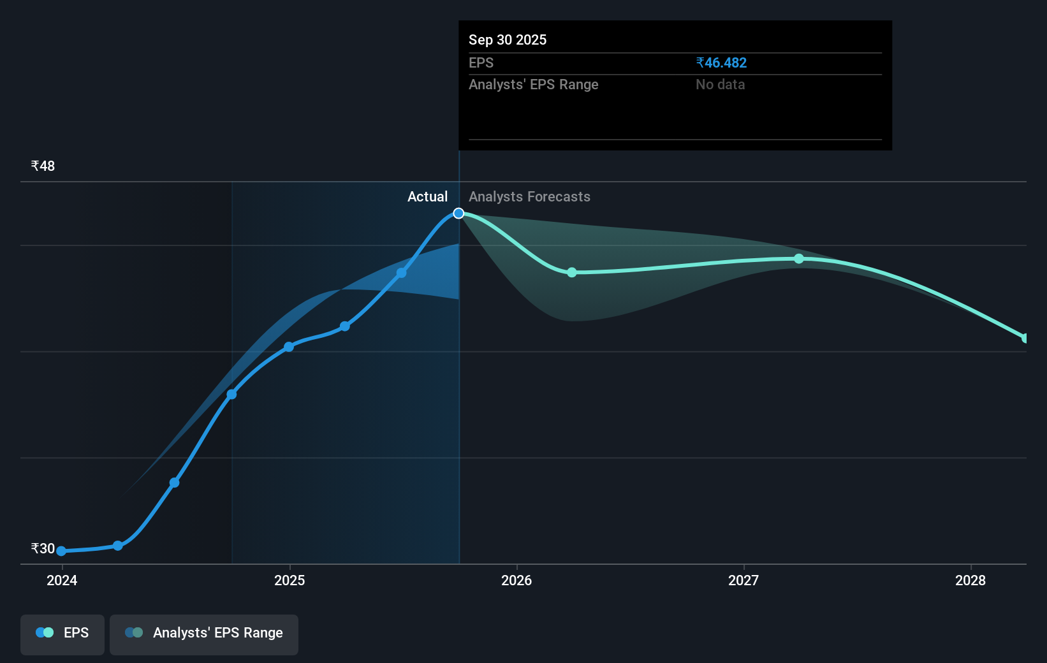
Task: Select the Analysts Forecasts section label
Action: tap(530, 196)
